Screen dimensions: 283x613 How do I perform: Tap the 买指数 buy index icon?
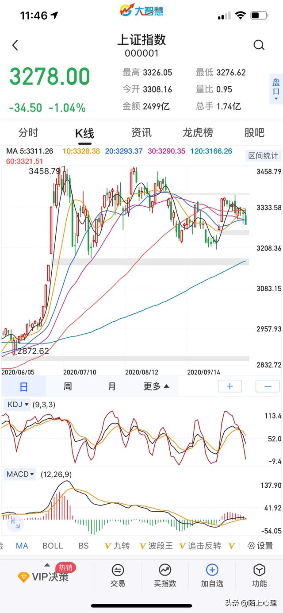pos(165,575)
